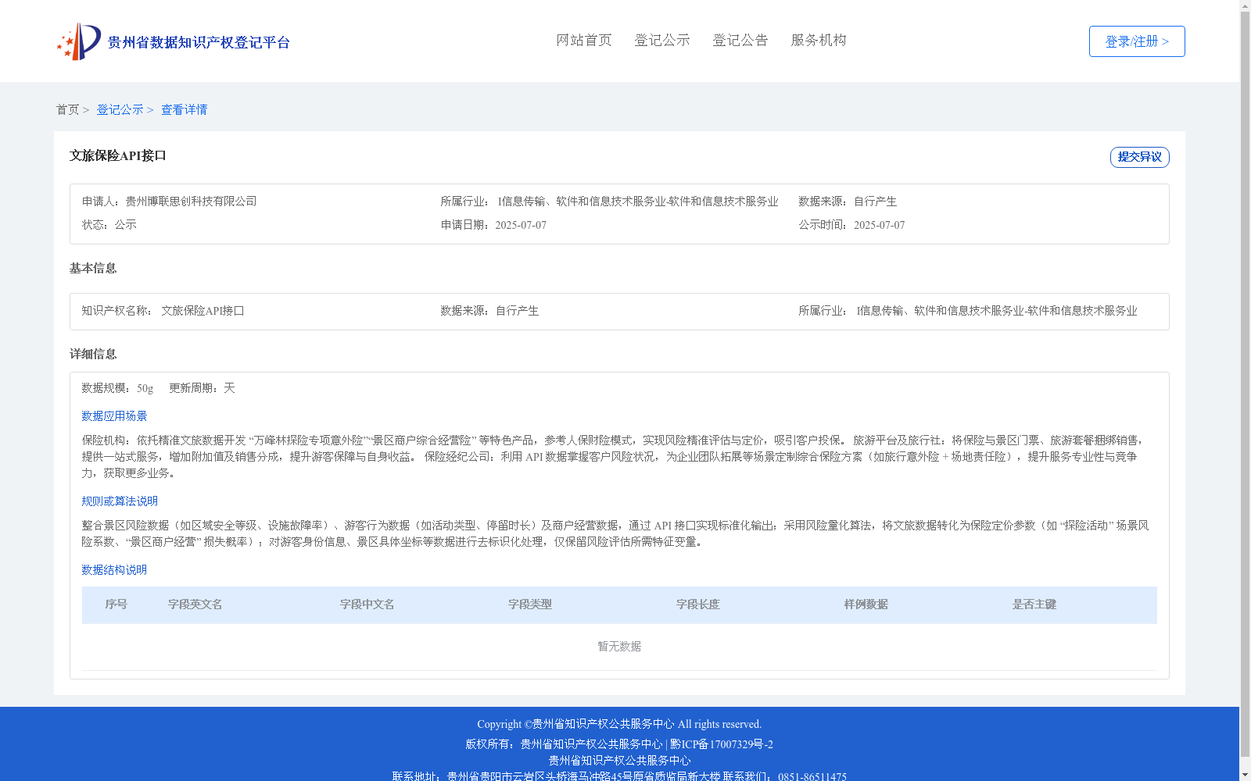Viewport: 1251px width, 781px height.
Task: Click the 黔ICP备17007329号-2 footer link
Action: pyautogui.click(x=722, y=744)
